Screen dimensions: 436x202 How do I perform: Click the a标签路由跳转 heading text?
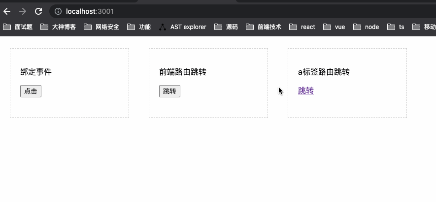(x=324, y=72)
